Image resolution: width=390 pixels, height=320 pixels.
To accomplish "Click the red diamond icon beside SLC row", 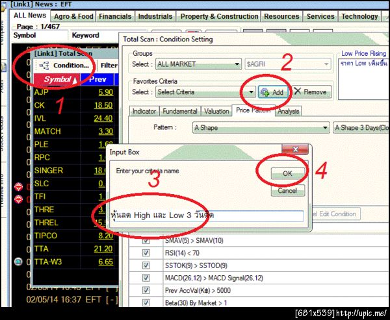I will coord(18,186).
